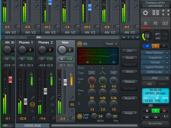Open the channel layout lines icon
Viewport: 171px width, 128px height.
(156, 13)
